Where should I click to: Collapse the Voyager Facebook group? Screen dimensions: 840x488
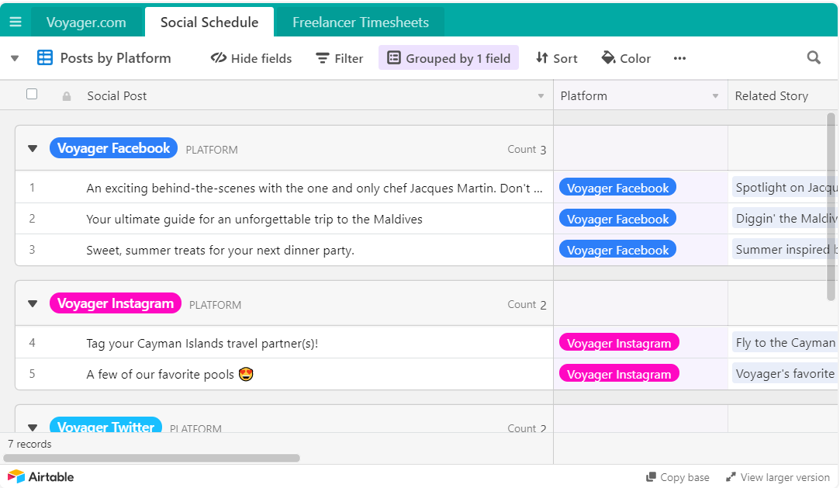point(33,149)
